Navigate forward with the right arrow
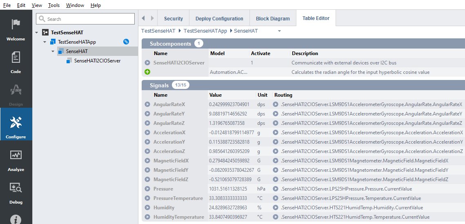This screenshot has height=224, width=465. (152, 18)
